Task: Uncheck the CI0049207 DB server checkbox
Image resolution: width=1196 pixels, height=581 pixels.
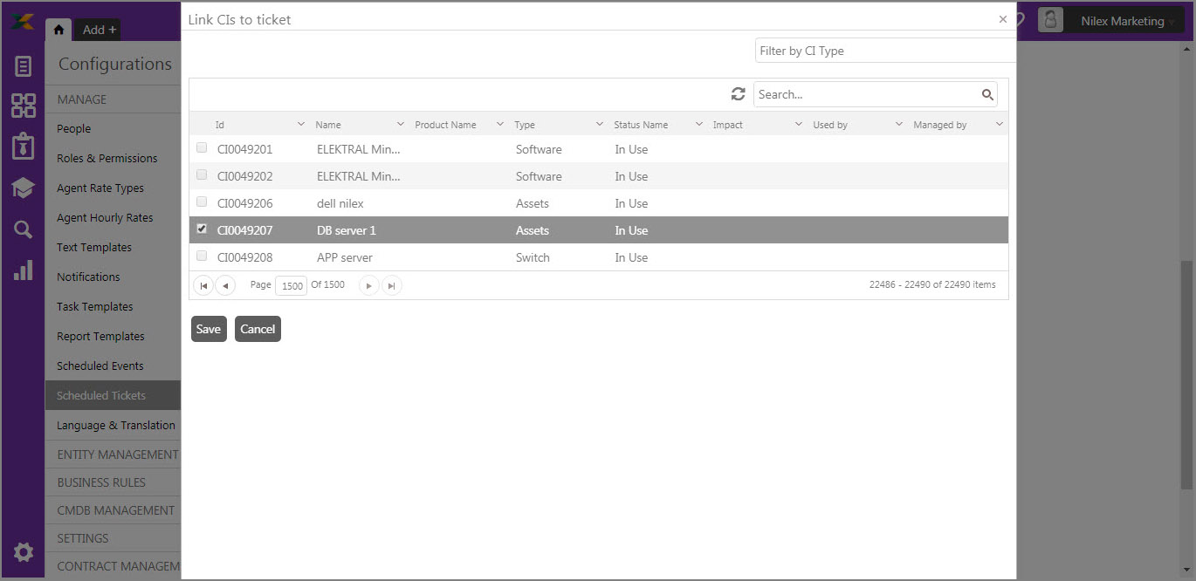Action: pos(202,229)
